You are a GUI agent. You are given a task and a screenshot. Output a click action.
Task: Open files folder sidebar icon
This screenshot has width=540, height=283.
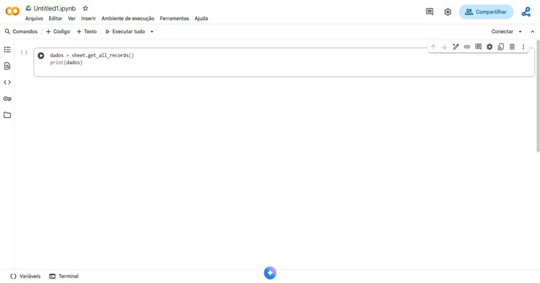pos(7,115)
